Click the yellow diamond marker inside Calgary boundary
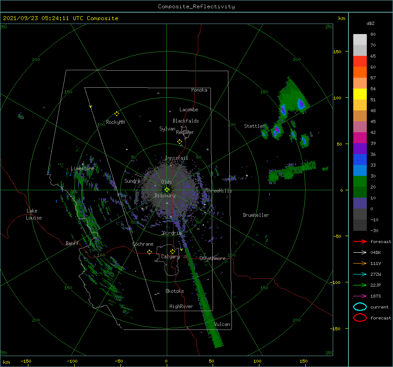Screen dimensions: 393x367 (x=172, y=251)
